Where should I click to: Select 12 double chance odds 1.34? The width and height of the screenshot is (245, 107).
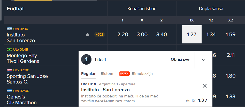(x=211, y=34)
